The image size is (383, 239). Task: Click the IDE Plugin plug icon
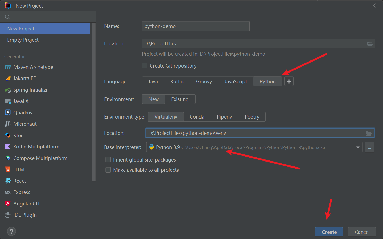(8, 215)
